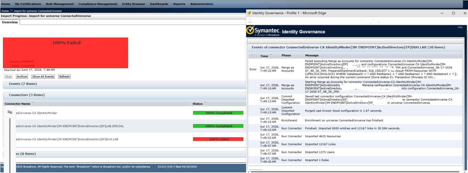Click the horizontal scrollbar below events table
This screenshot has width=468, height=173.
(354, 172)
